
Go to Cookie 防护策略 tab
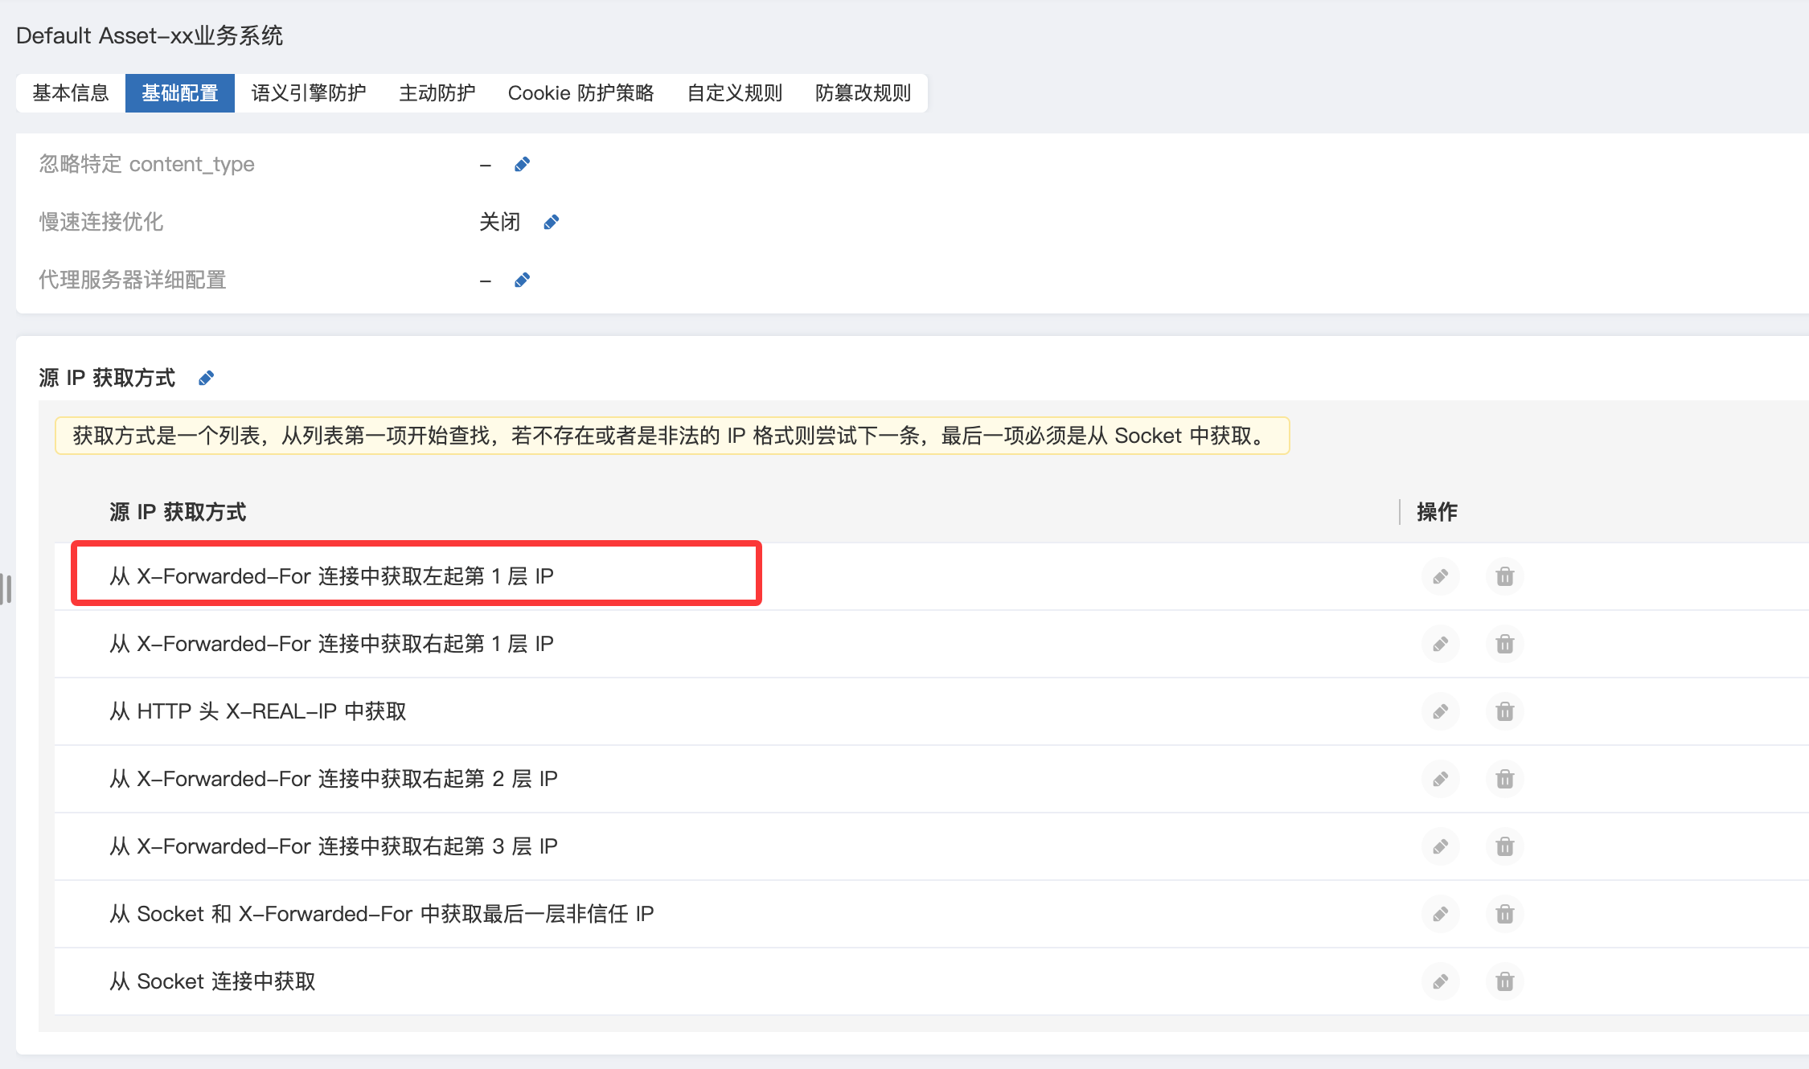pos(580,93)
